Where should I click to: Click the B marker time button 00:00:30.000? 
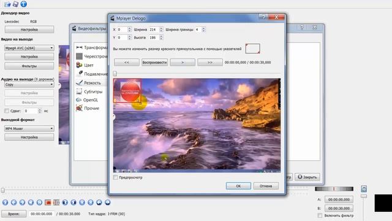pos(339,208)
